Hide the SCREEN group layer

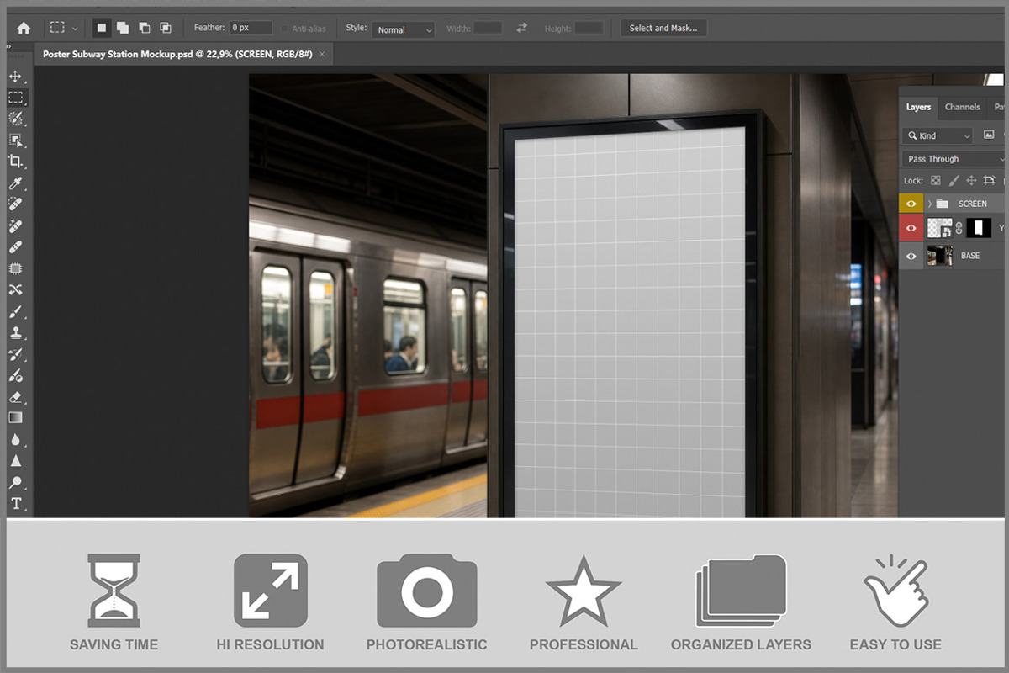tap(911, 204)
